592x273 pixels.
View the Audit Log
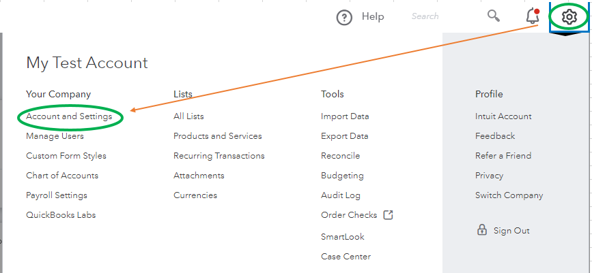[340, 195]
